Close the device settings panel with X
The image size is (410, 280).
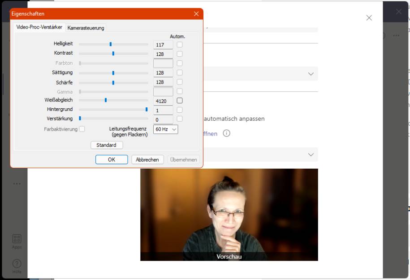point(369,18)
